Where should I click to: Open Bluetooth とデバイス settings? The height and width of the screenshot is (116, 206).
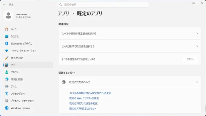click(x=28, y=44)
